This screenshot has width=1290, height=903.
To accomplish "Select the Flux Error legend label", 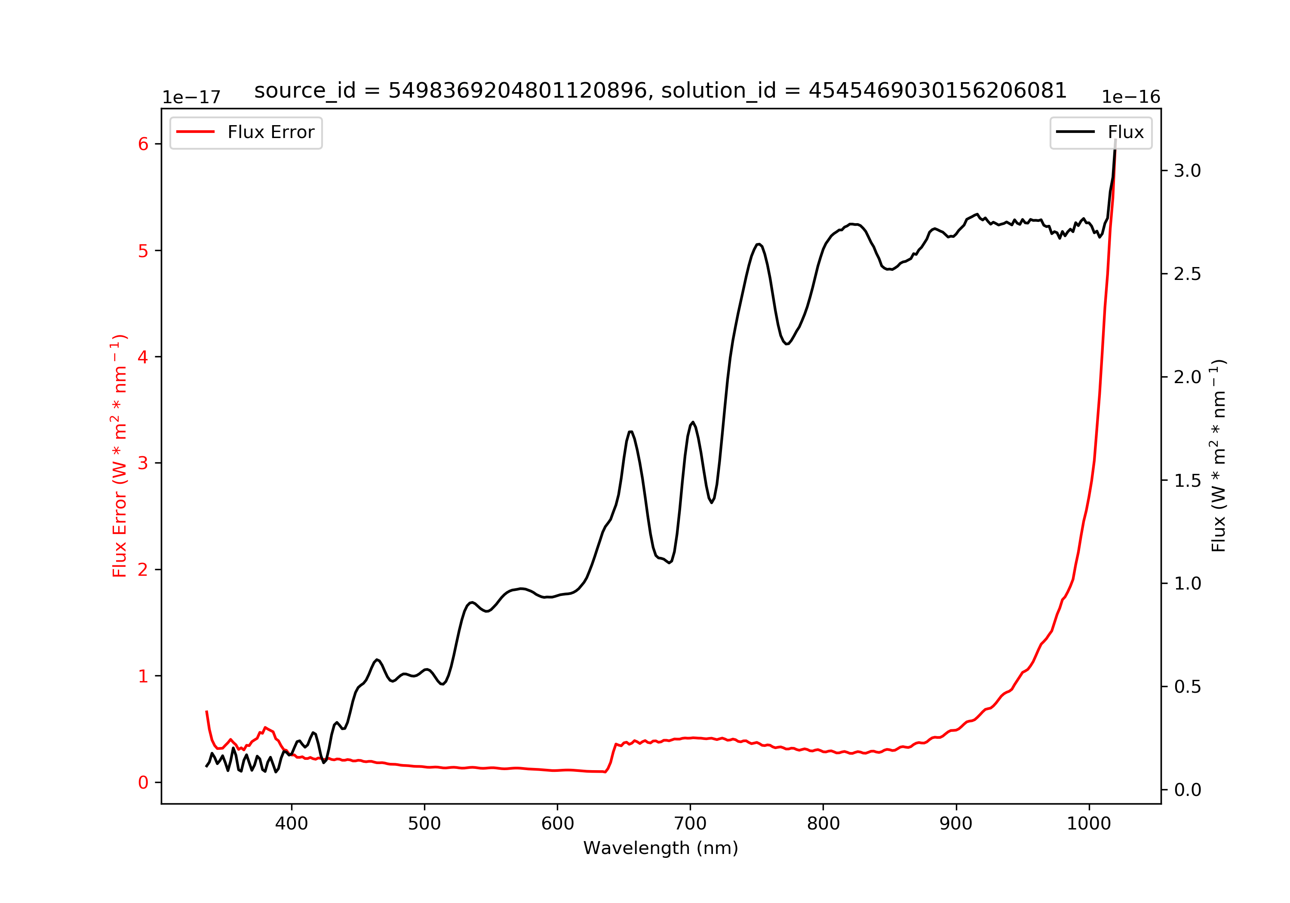I will [x=271, y=132].
